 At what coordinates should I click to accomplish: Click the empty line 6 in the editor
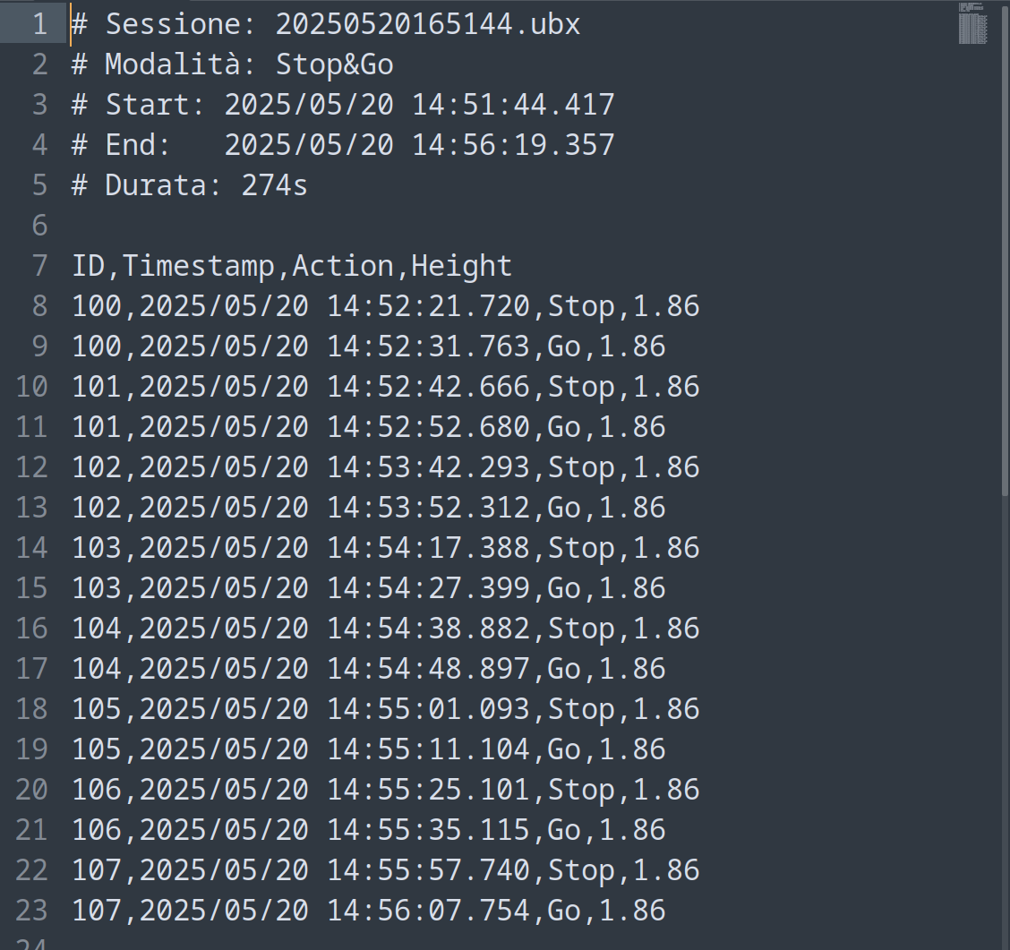pyautogui.click(x=502, y=226)
